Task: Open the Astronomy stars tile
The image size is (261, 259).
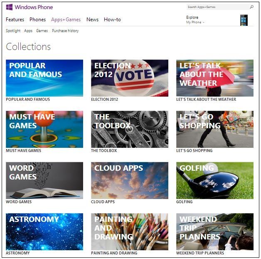Action: coord(44,232)
